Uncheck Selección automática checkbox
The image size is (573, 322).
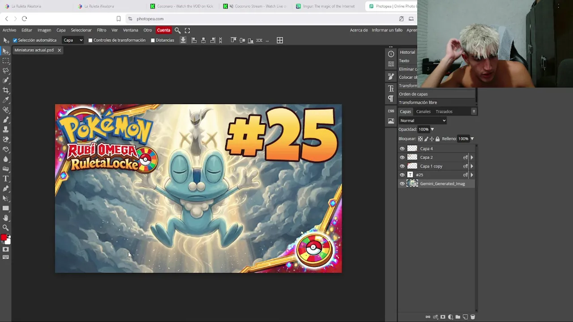pyautogui.click(x=15, y=40)
